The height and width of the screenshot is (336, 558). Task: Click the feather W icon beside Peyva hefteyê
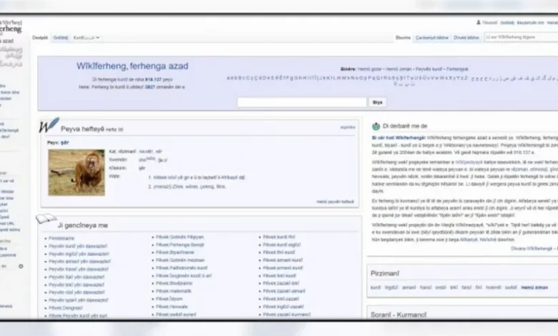[x=49, y=126]
